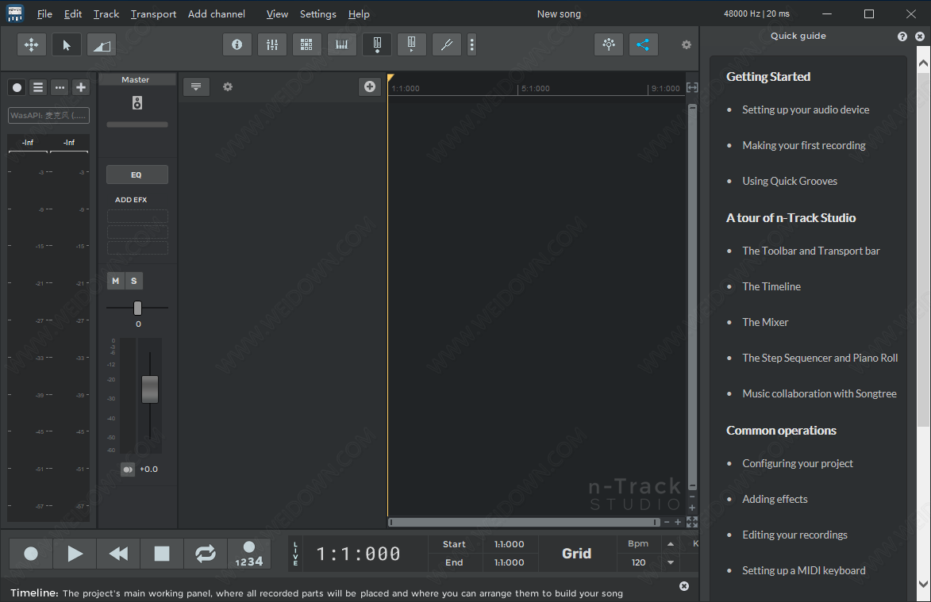This screenshot has width=931, height=602.
Task: Open the Add channel menu
Action: point(216,13)
